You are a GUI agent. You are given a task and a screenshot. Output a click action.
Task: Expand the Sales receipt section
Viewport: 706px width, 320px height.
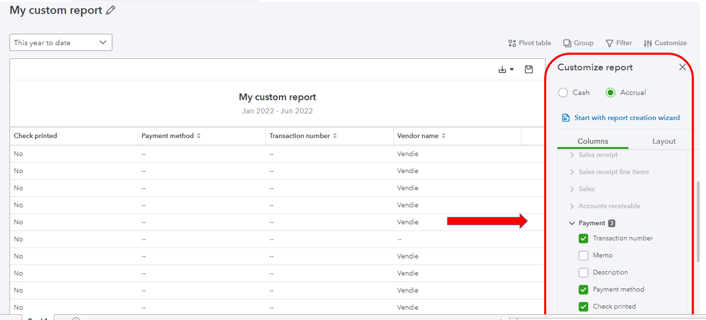572,154
